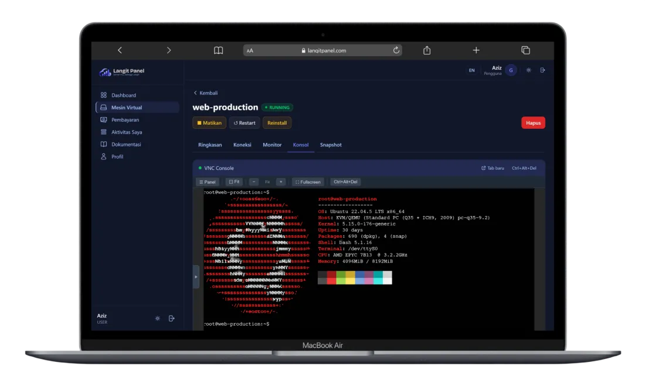
Task: Expand the console side panel arrow handle
Action: click(x=196, y=277)
